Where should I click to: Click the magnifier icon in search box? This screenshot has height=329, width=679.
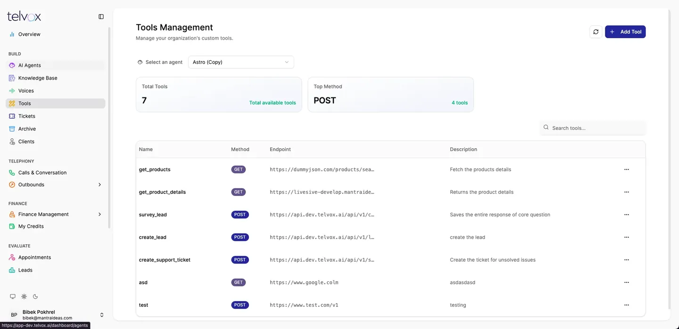click(x=546, y=128)
